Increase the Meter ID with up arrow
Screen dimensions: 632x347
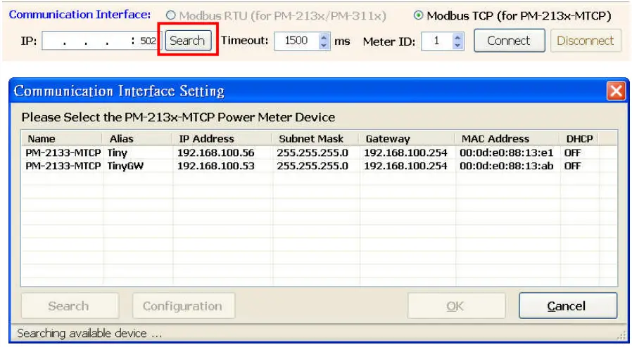point(457,37)
